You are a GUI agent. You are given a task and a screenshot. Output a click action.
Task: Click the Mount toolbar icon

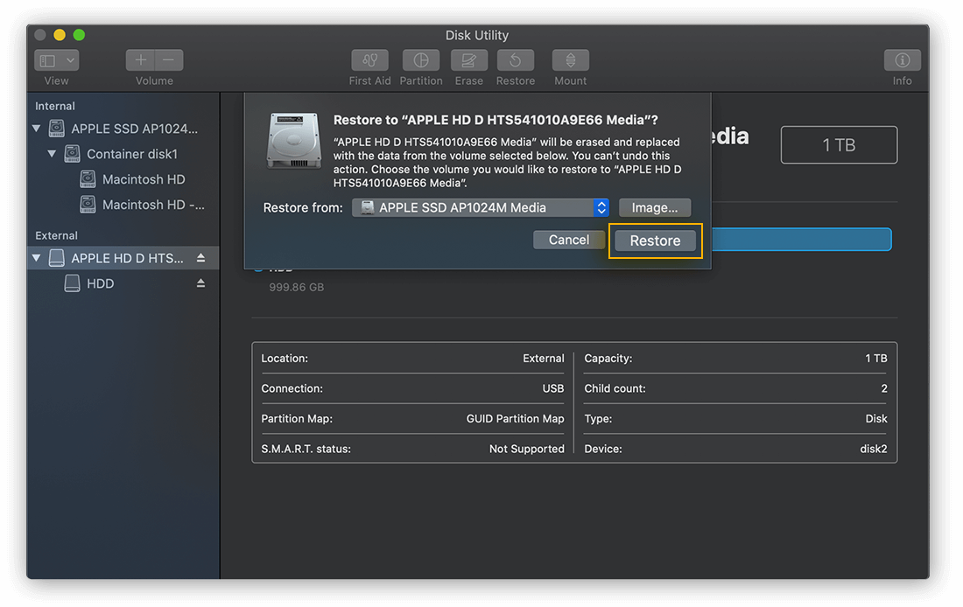[570, 59]
